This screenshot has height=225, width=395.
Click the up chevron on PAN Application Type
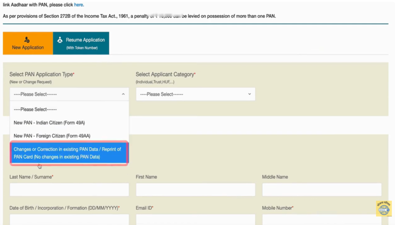coord(123,94)
